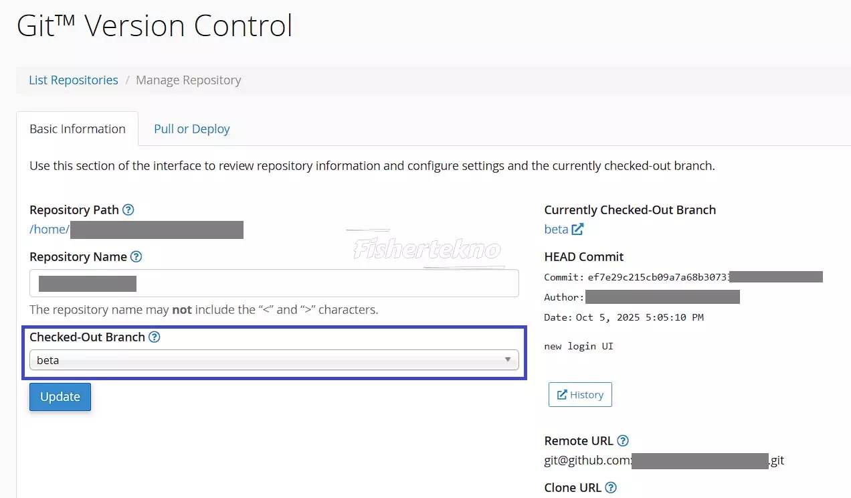Click the repository path /home/ link

coord(49,230)
